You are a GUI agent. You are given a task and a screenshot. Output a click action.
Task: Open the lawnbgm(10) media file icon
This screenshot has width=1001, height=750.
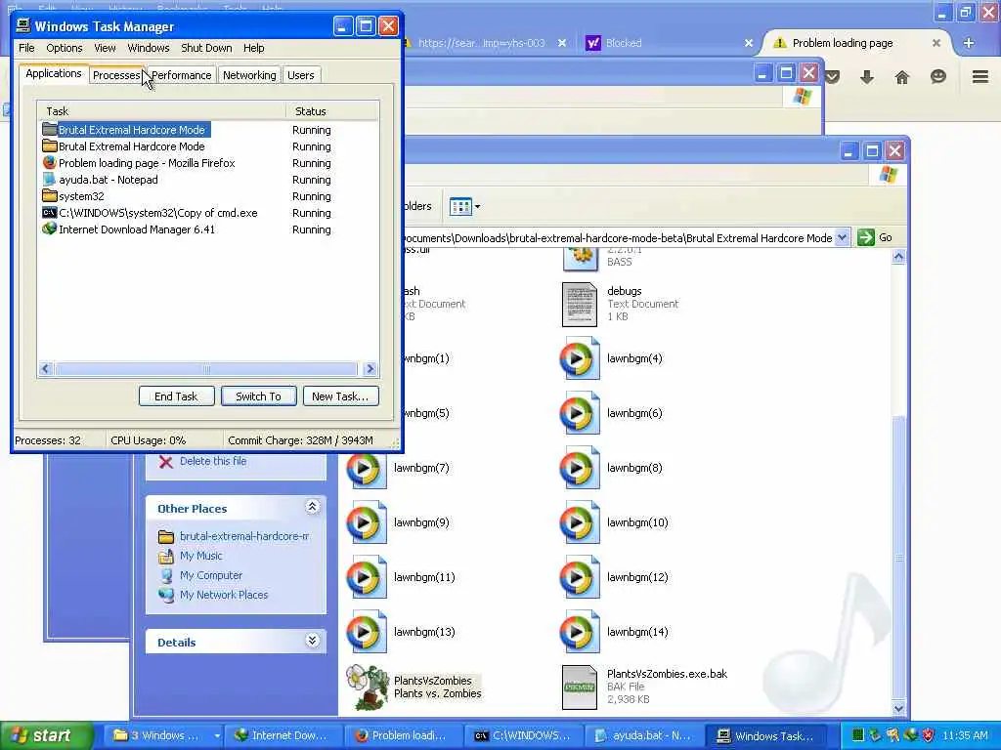coord(579,523)
